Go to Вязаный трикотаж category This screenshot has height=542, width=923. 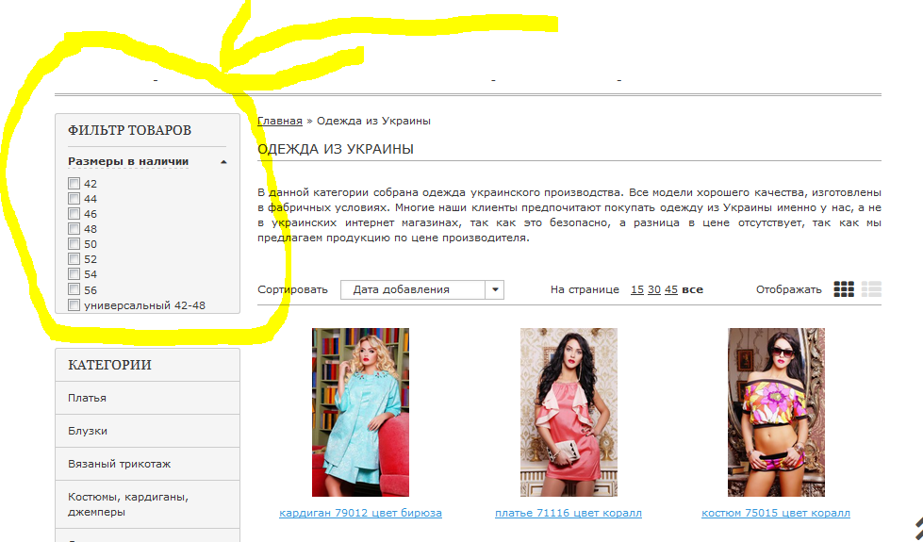pyautogui.click(x=119, y=464)
